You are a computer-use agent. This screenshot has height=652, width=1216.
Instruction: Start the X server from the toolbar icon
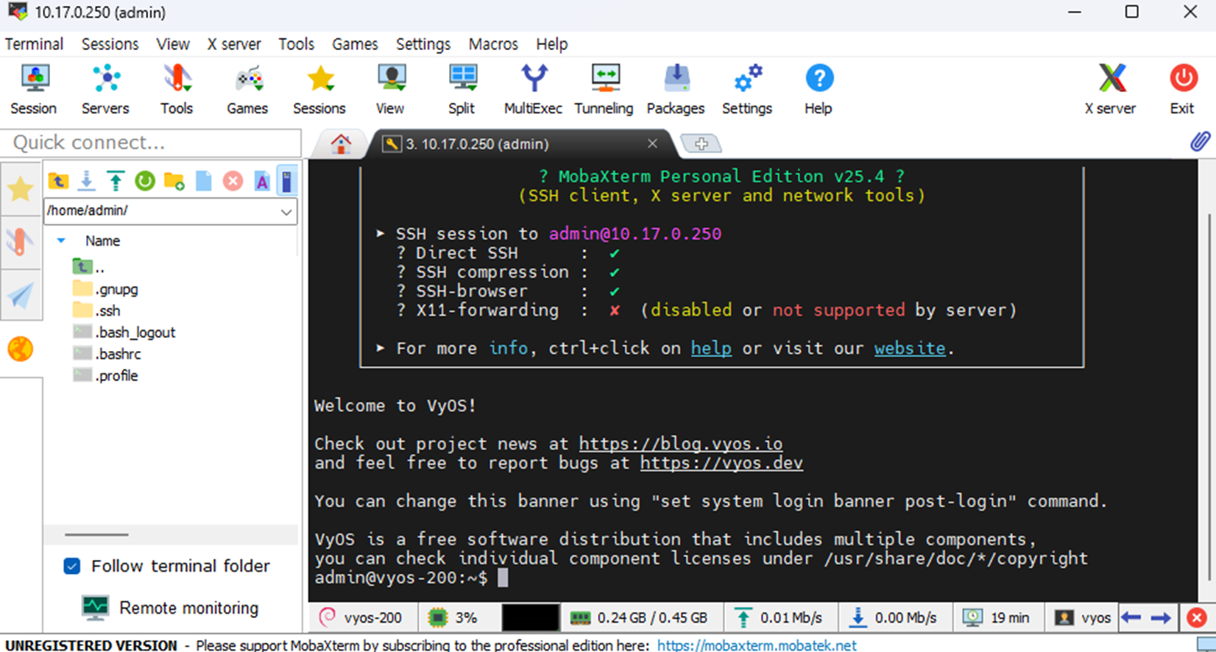(x=1111, y=89)
